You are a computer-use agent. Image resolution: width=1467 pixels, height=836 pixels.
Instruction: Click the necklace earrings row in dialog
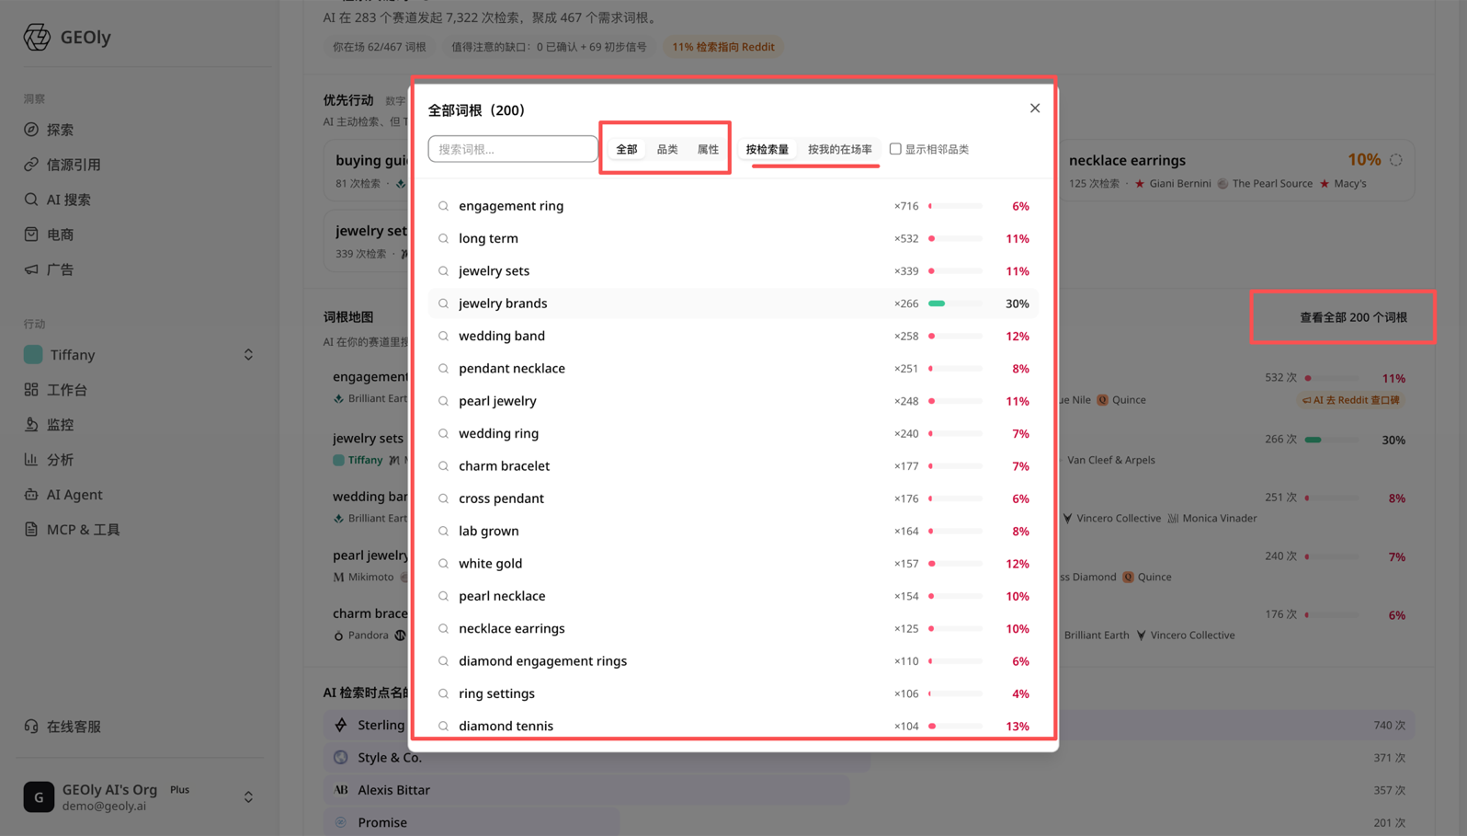point(733,628)
